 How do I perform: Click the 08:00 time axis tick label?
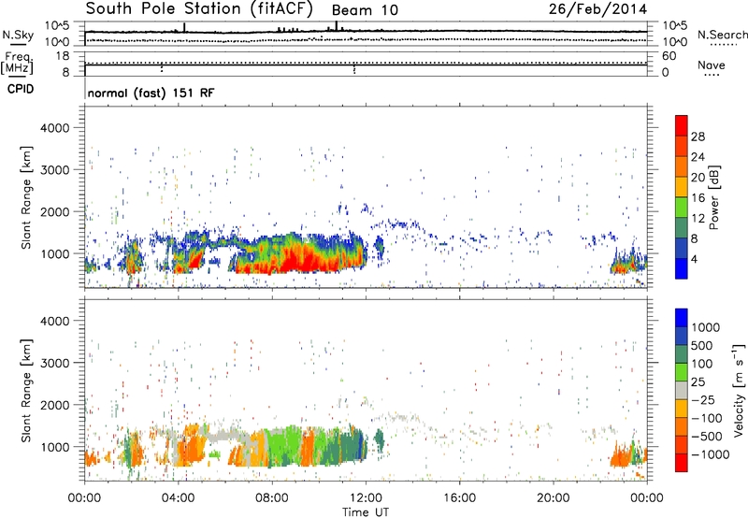click(x=272, y=498)
